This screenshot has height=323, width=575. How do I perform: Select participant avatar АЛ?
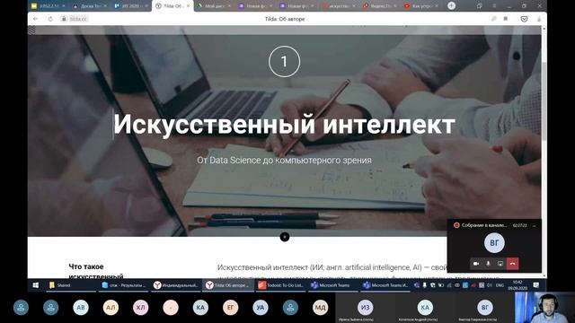coord(111,307)
